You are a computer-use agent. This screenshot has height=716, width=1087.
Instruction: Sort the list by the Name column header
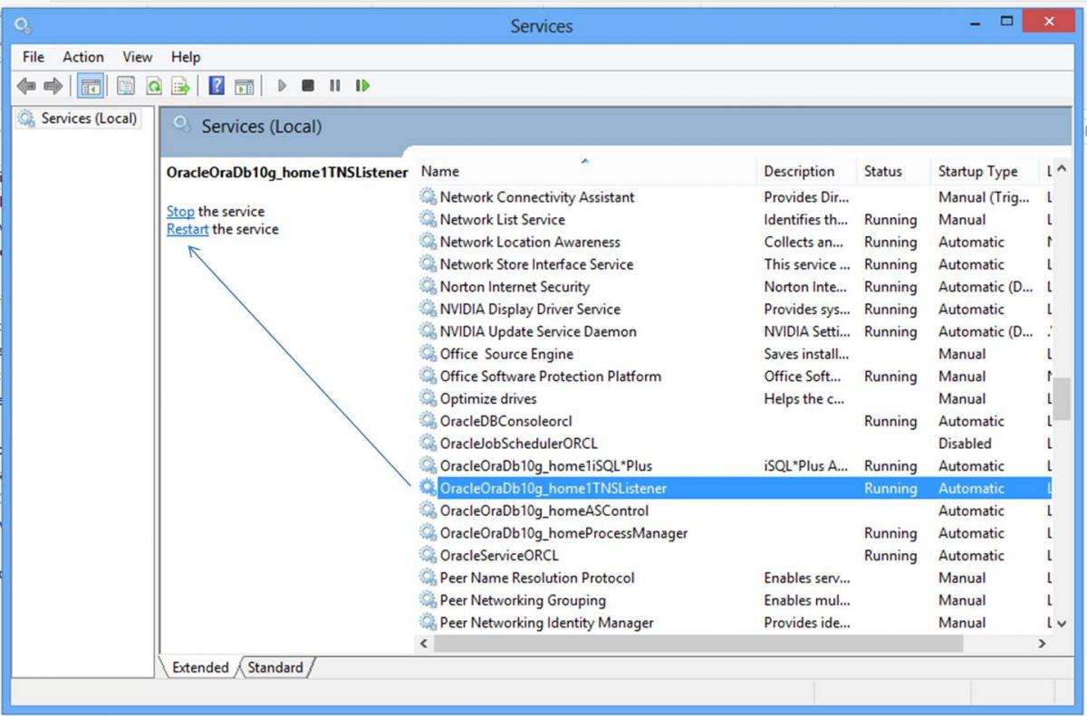click(441, 171)
